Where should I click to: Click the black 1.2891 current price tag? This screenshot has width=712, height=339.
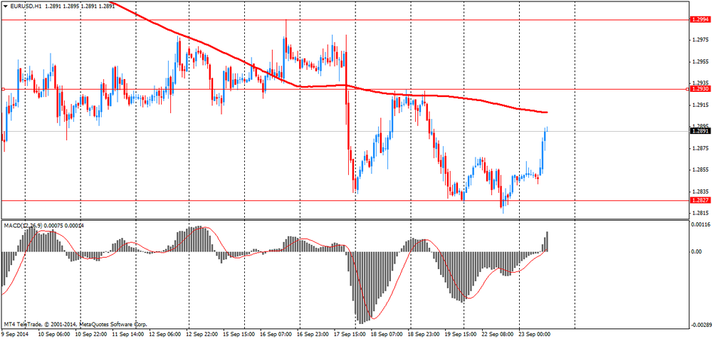(x=699, y=131)
